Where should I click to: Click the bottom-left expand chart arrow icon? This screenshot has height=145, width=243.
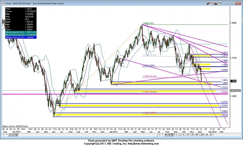13,134
